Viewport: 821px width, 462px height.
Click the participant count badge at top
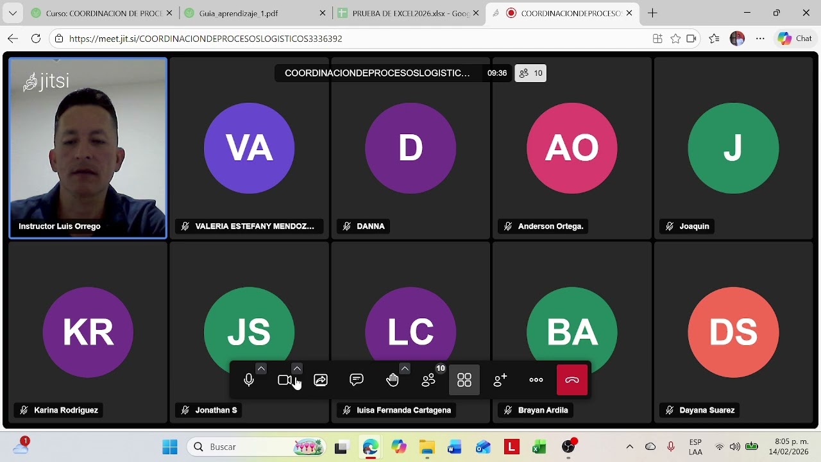click(x=531, y=73)
